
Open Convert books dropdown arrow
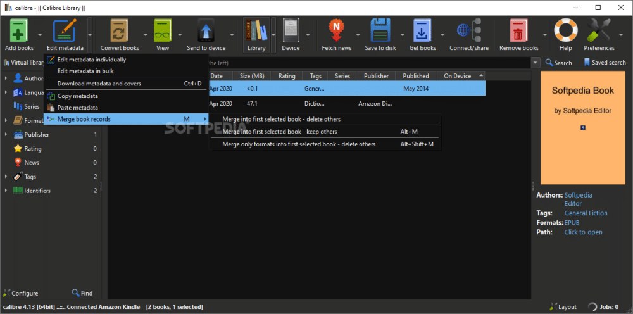click(x=146, y=35)
